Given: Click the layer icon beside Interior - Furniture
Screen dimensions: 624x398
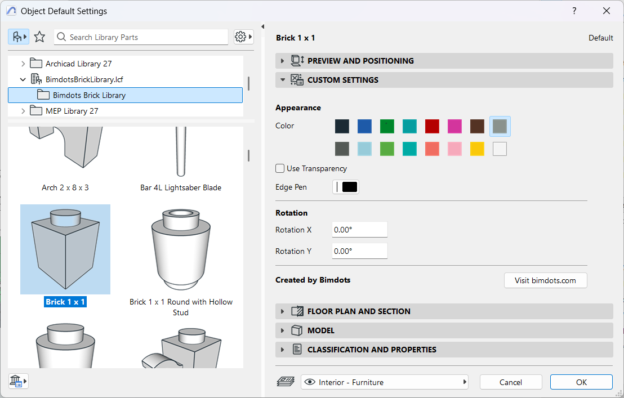Looking at the screenshot, I should tap(286, 382).
